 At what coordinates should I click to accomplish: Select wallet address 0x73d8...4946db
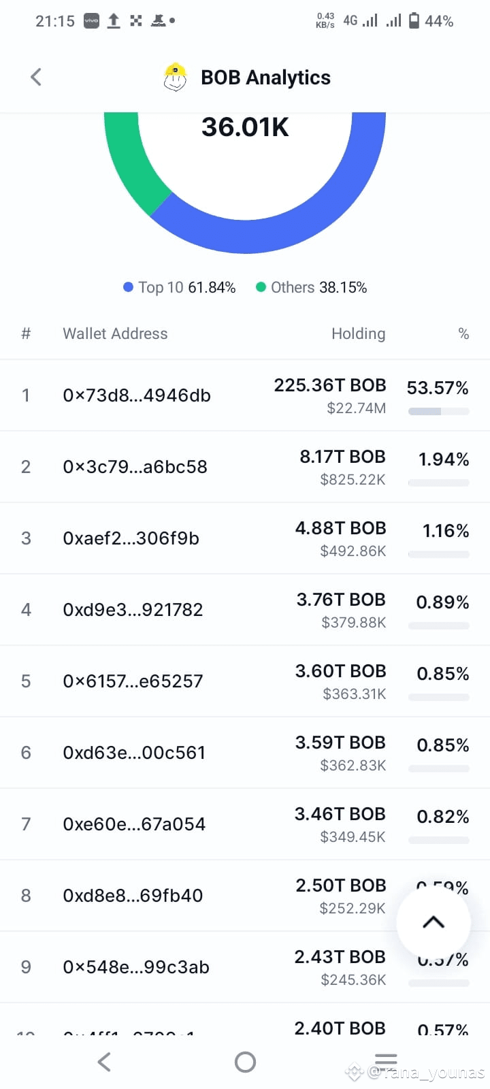point(136,395)
